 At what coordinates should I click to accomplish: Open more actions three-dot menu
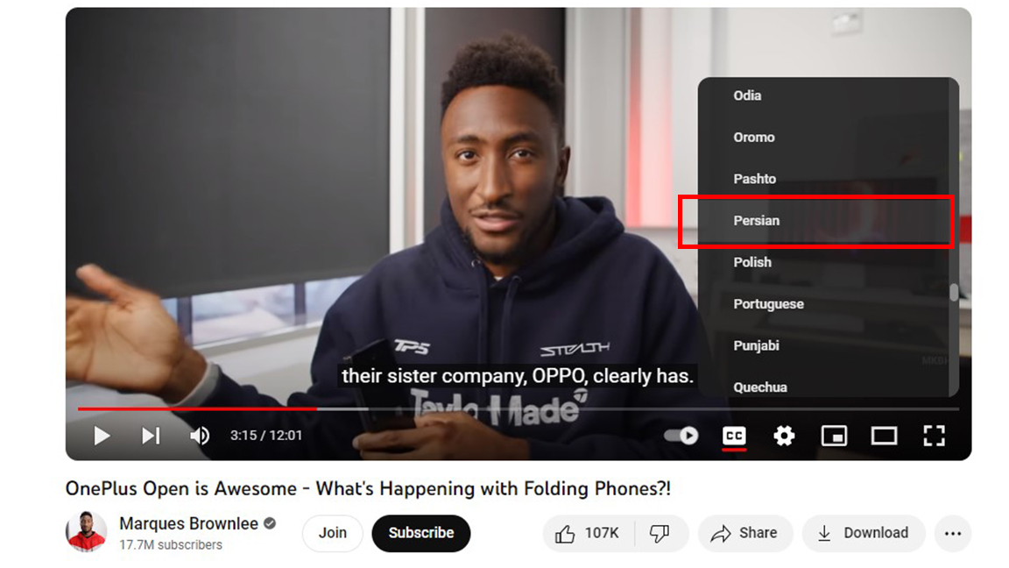click(952, 533)
